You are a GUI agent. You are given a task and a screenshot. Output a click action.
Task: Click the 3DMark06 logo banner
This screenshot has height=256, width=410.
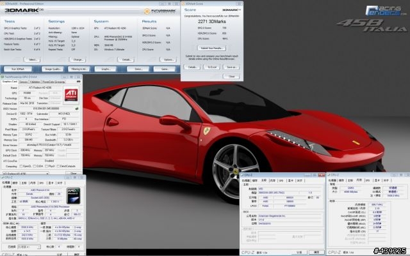pos(24,10)
